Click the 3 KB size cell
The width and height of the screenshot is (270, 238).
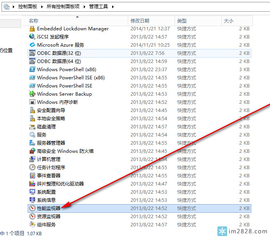coord(244,70)
